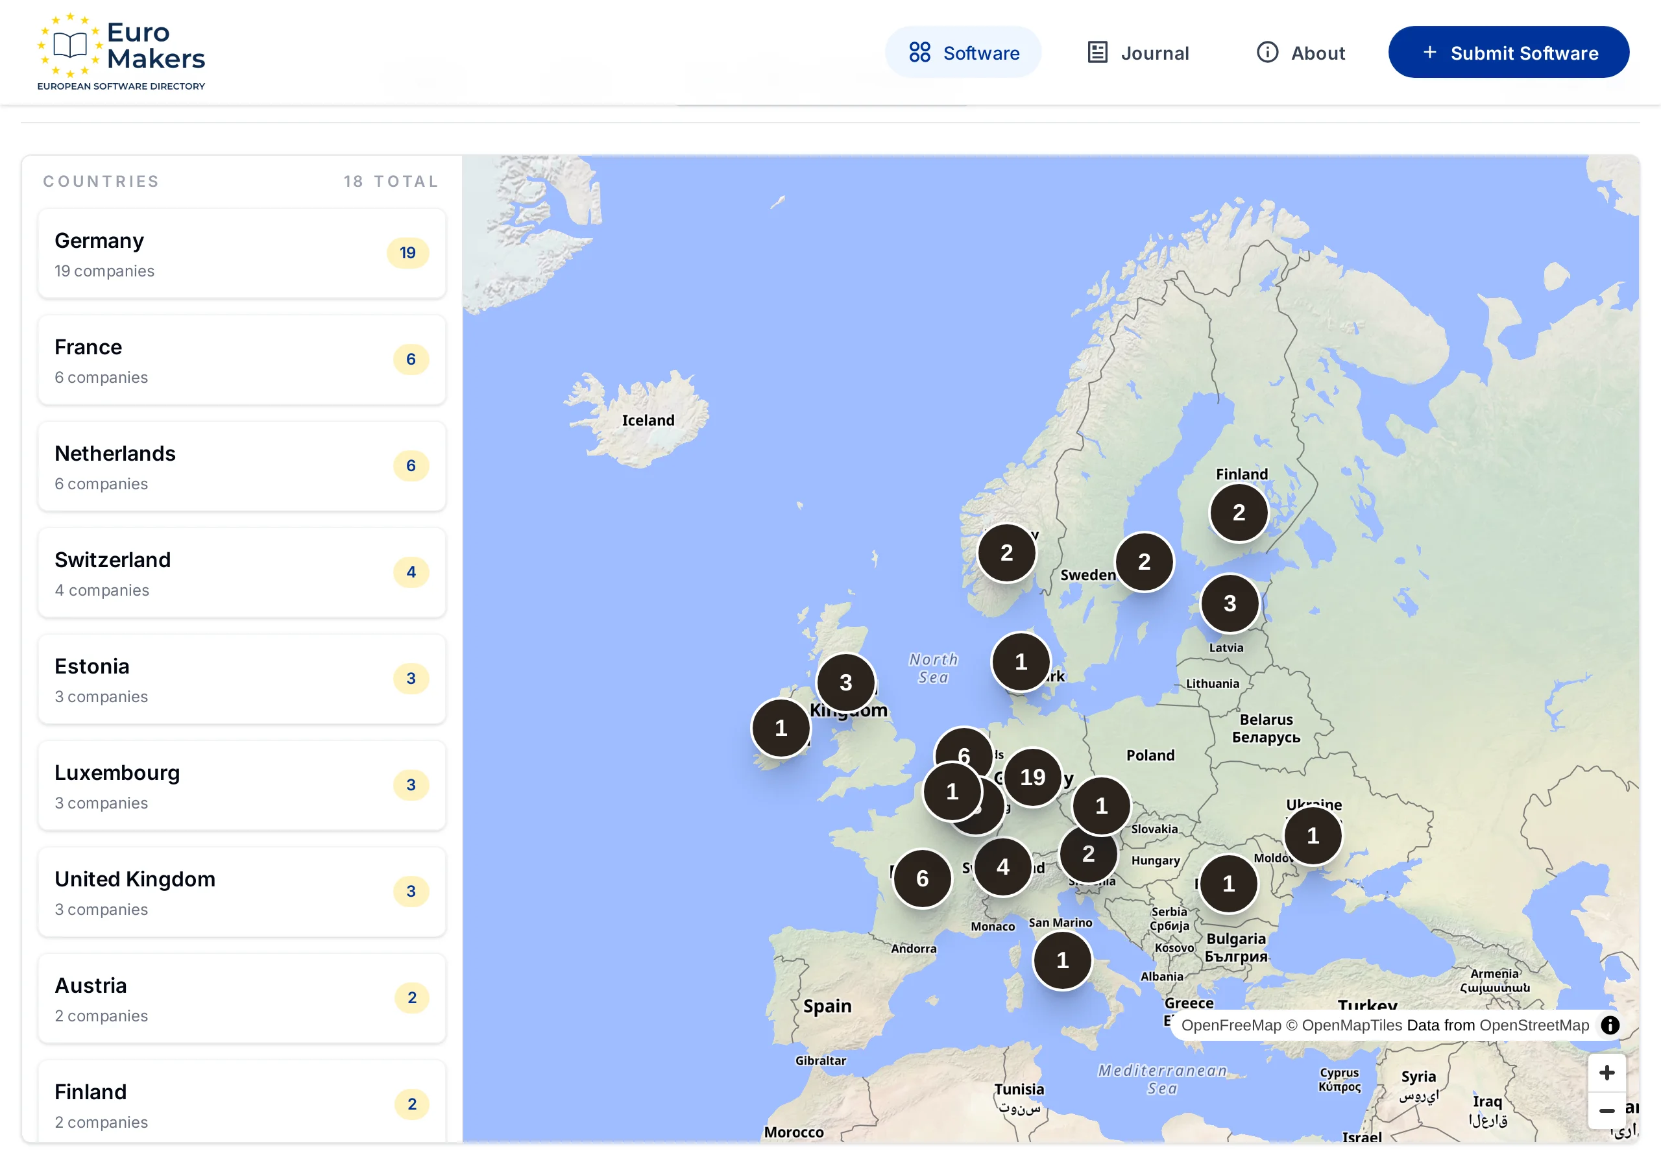Click the 'Lithuania' label on the map
Screen dimensions: 1661x1168
coord(1213,684)
